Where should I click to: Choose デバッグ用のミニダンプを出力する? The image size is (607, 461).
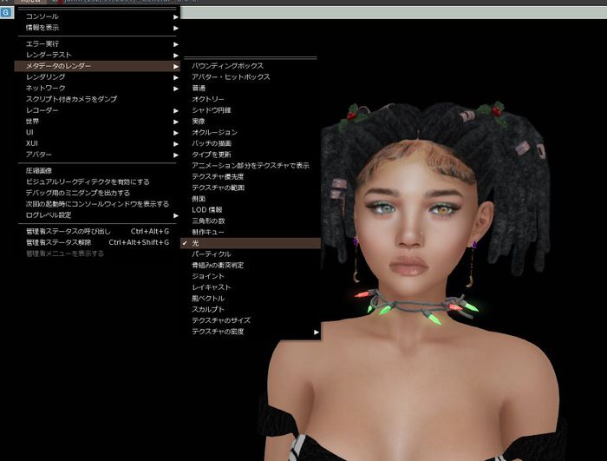pos(97,193)
